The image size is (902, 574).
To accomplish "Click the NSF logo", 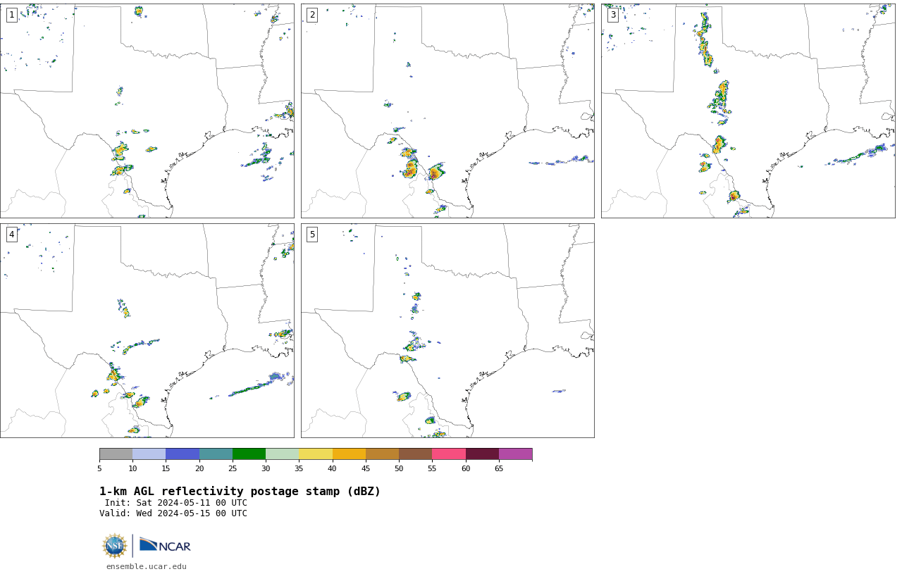I will (x=115, y=546).
